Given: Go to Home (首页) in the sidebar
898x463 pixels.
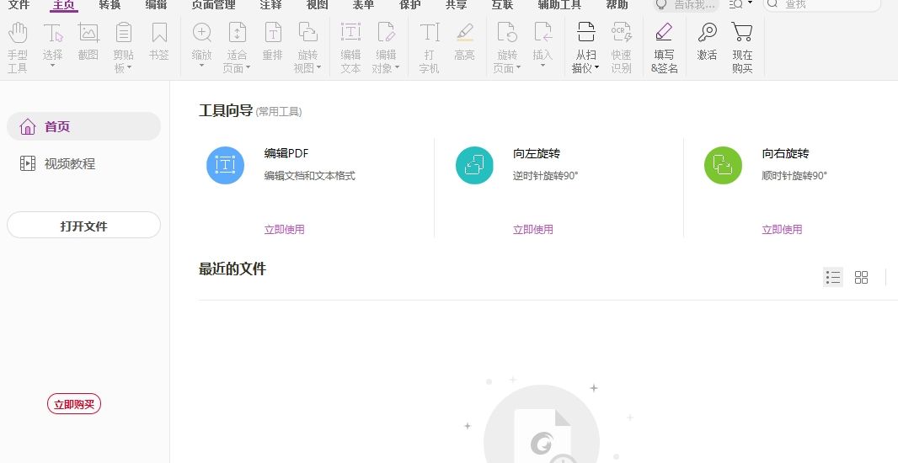Looking at the screenshot, I should click(83, 126).
